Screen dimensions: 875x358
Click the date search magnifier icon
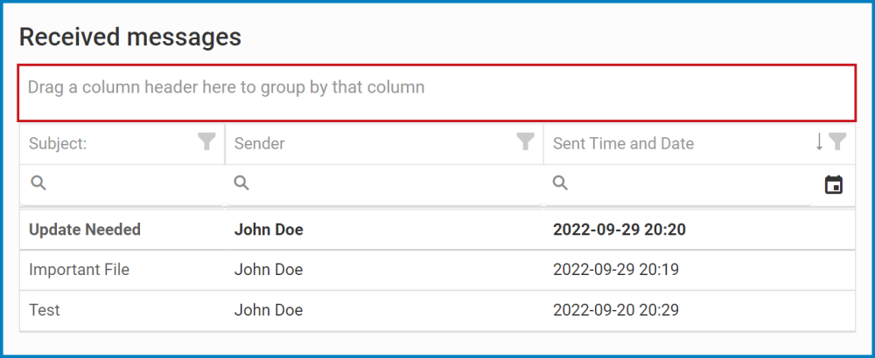tap(560, 183)
